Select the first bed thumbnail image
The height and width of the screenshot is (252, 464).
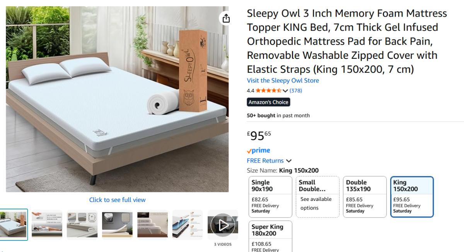[x=14, y=225]
